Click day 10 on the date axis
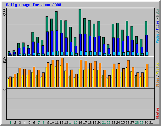Screen dimensions: 161x126 [52, 123]
